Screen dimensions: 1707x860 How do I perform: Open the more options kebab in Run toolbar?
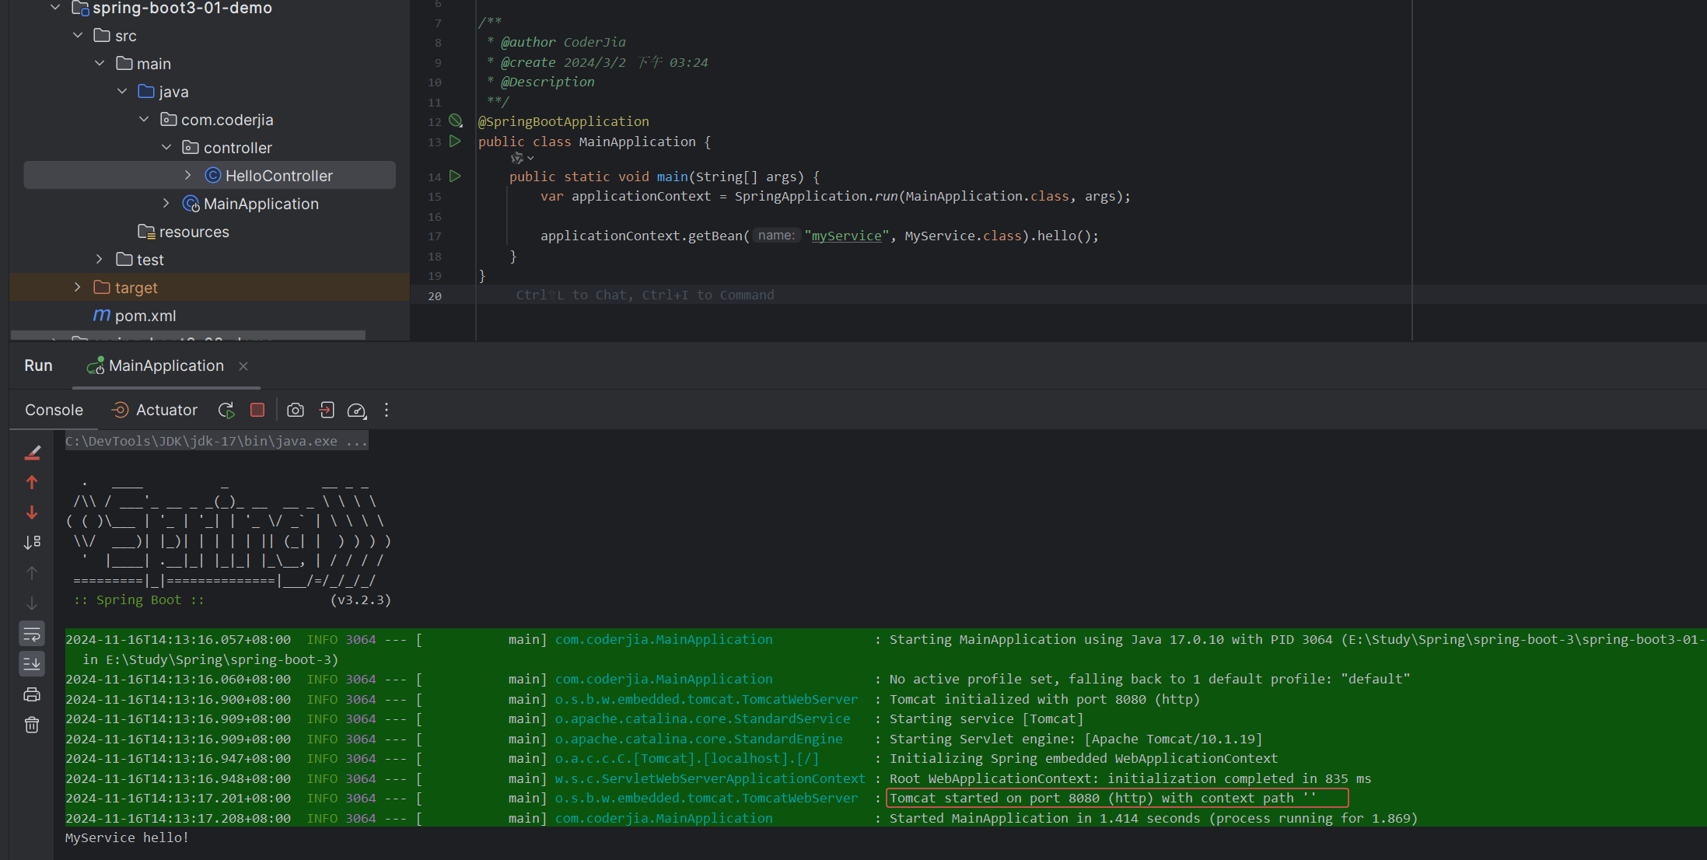tap(387, 410)
